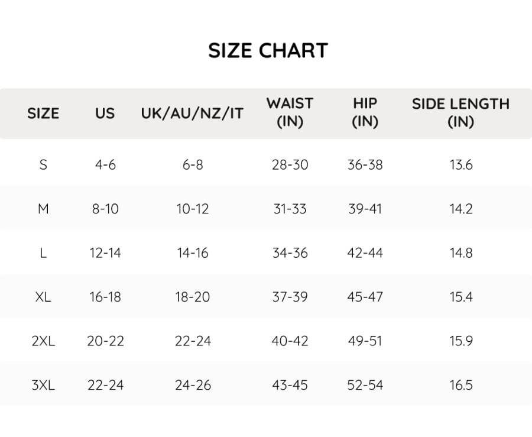Click the 24-26 UK size cell
532x437 pixels.
pyautogui.click(x=193, y=386)
